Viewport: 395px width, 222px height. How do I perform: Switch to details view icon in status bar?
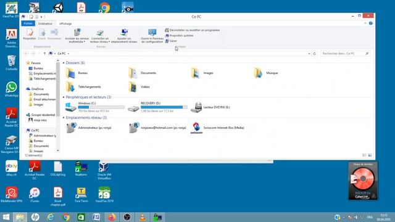pyautogui.click(x=364, y=155)
